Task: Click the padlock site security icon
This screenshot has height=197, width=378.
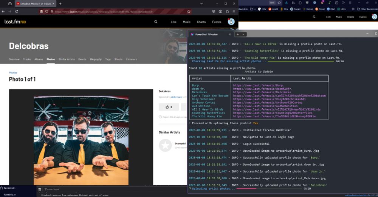Action: [x=52, y=11]
